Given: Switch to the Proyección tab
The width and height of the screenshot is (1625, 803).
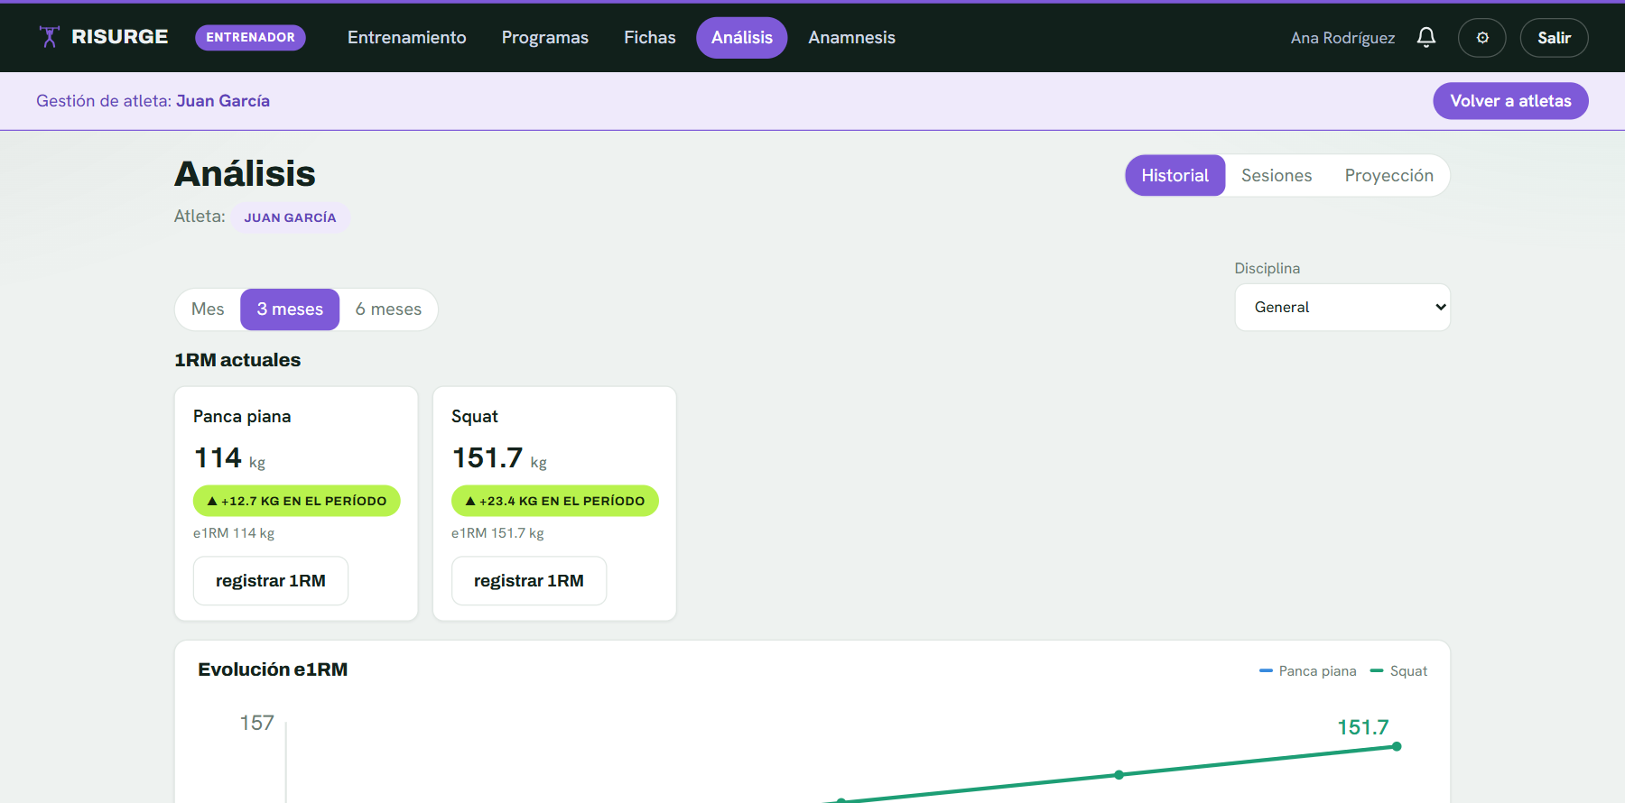Looking at the screenshot, I should [1388, 175].
